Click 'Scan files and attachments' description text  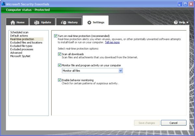100,57
